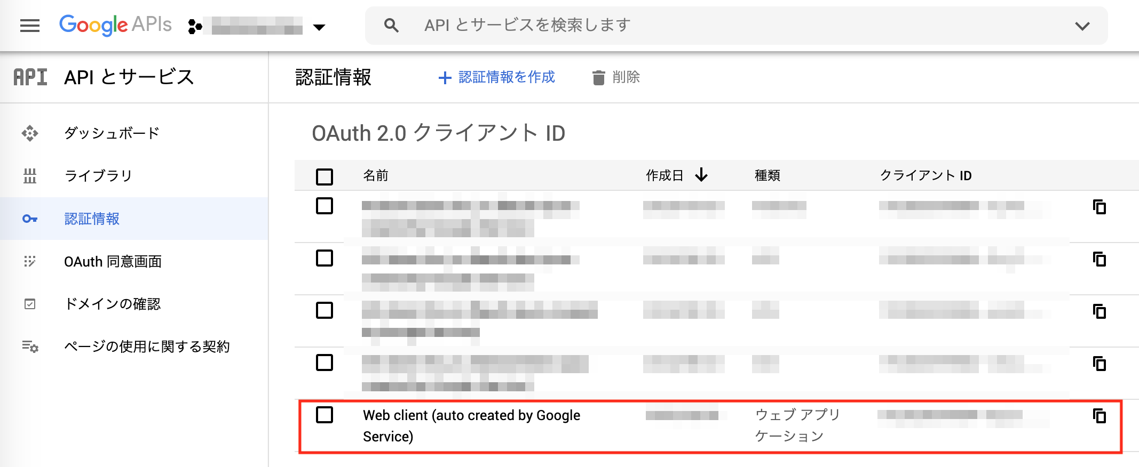Click the search magnifier icon
The width and height of the screenshot is (1139, 467).
(x=391, y=25)
